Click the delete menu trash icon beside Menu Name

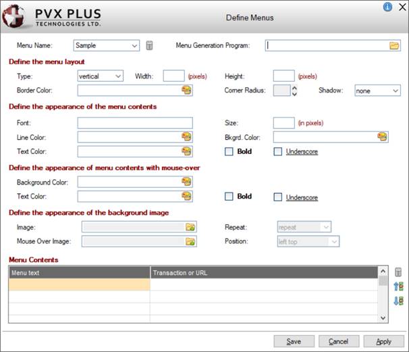[149, 46]
